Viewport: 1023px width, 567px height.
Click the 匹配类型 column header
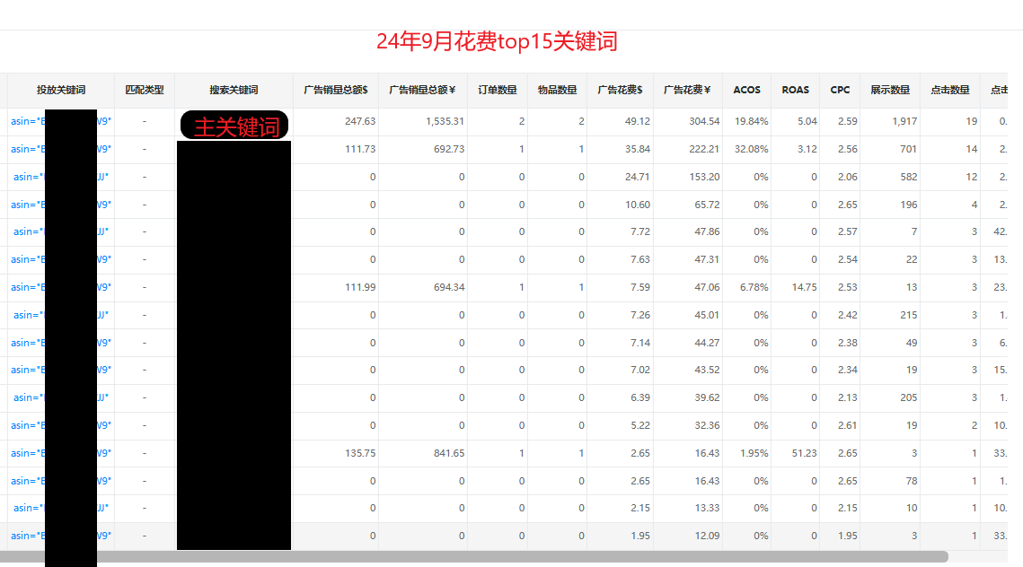coord(145,90)
